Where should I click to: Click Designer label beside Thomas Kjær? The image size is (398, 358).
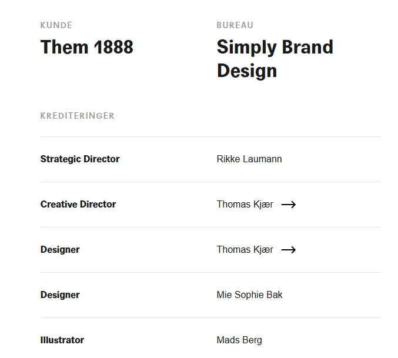click(x=60, y=250)
